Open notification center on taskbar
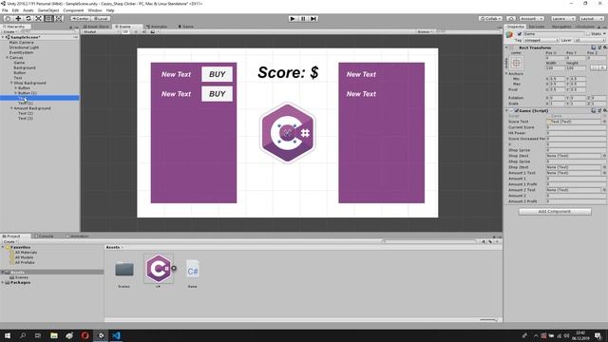The image size is (608, 342). click(598, 335)
